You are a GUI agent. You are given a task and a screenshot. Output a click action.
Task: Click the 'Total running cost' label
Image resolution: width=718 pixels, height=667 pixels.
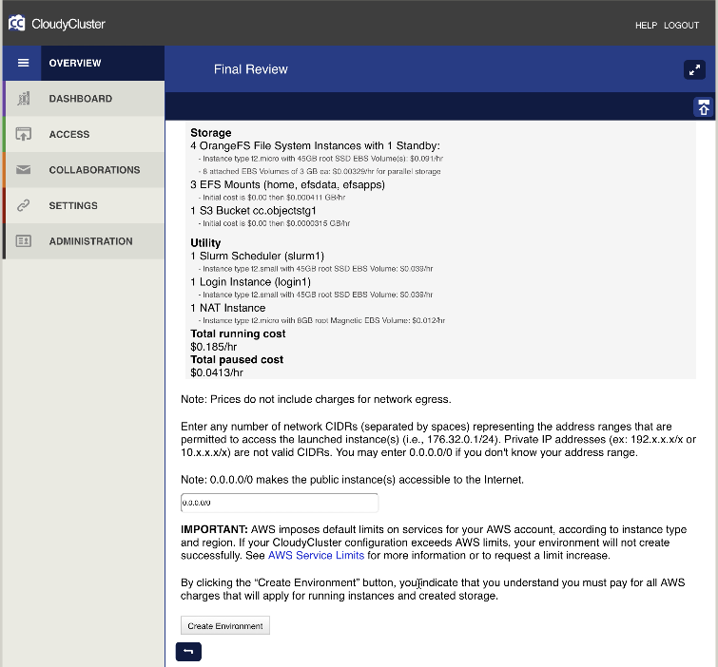[238, 333]
